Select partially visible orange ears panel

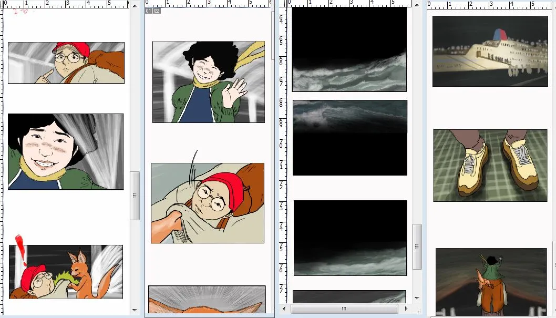[207, 299]
